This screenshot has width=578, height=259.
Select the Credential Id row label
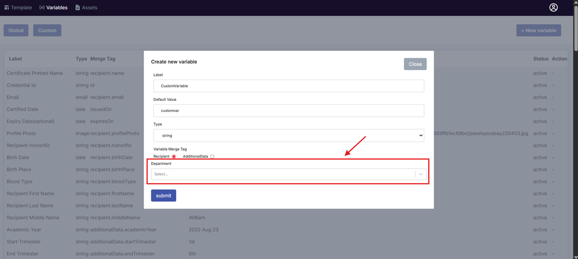(x=21, y=85)
